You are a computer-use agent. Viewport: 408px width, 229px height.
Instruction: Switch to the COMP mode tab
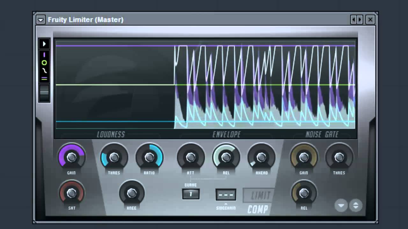(x=258, y=209)
